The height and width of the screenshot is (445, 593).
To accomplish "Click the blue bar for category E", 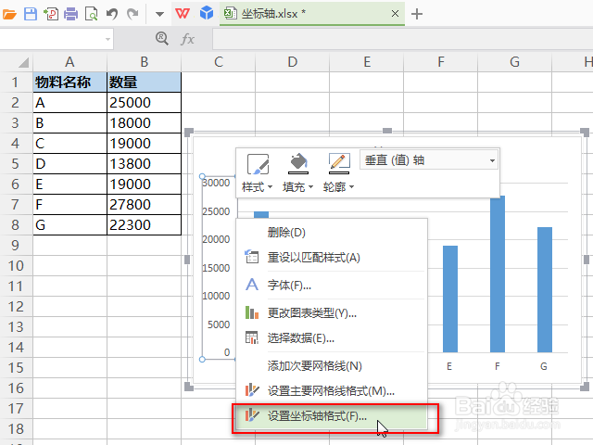I will point(450,299).
